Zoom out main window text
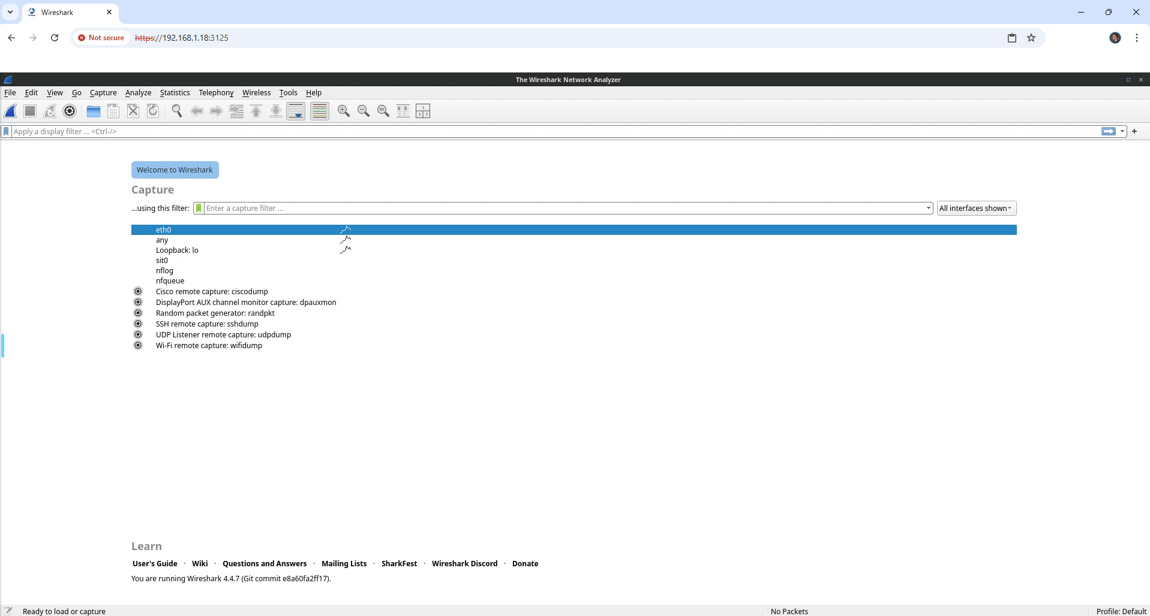This screenshot has width=1150, height=616. [x=364, y=111]
